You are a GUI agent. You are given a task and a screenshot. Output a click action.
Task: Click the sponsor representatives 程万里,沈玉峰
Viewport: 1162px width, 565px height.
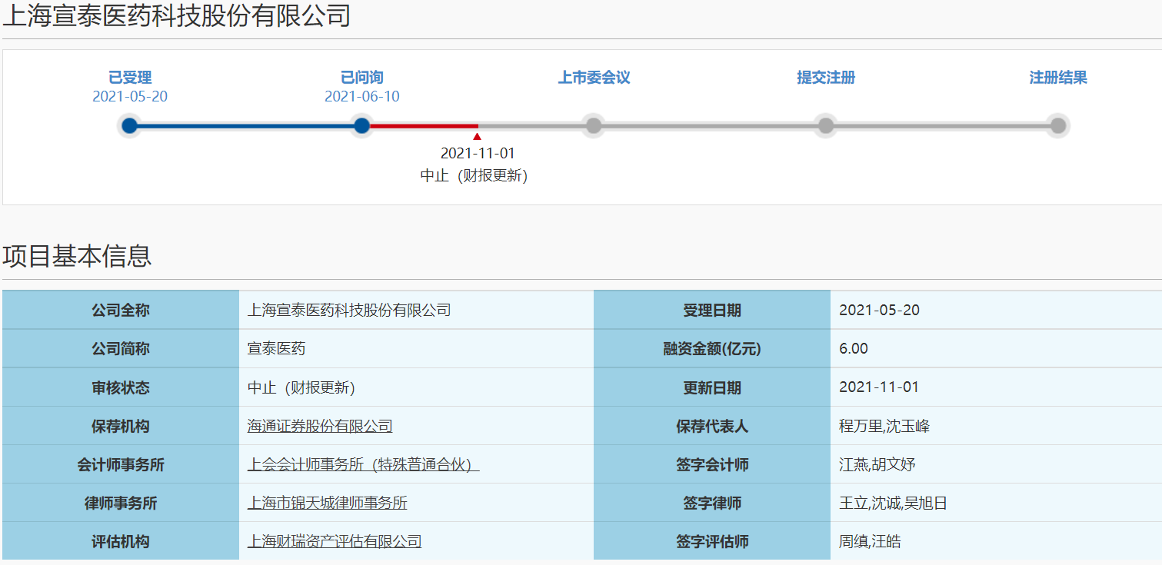(x=884, y=426)
